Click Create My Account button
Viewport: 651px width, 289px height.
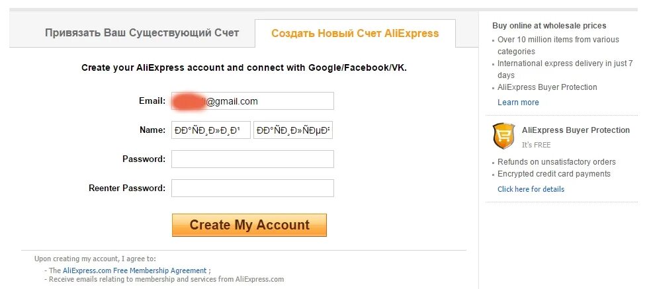[249, 225]
